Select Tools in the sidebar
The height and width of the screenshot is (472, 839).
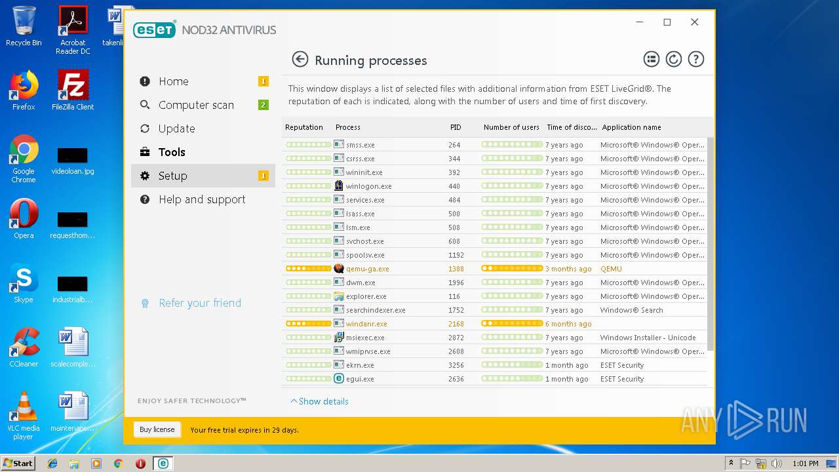(203, 152)
